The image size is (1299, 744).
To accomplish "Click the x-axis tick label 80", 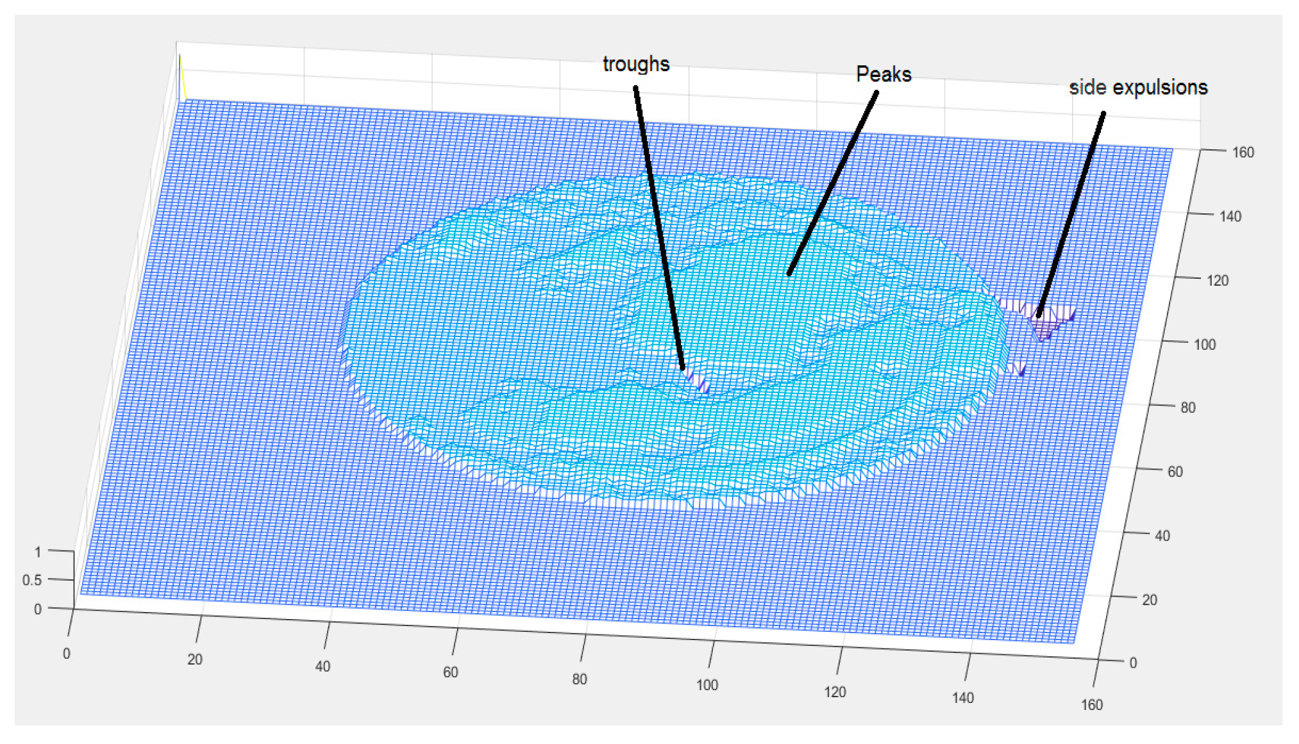I will click(x=579, y=679).
